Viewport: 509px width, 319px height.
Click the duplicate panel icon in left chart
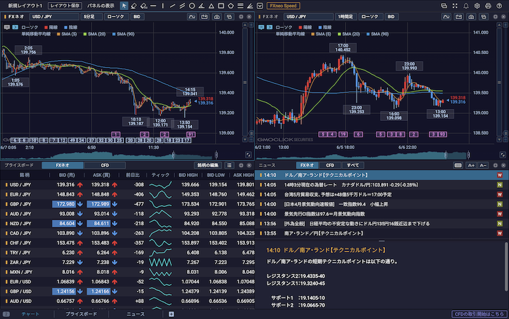point(229,17)
